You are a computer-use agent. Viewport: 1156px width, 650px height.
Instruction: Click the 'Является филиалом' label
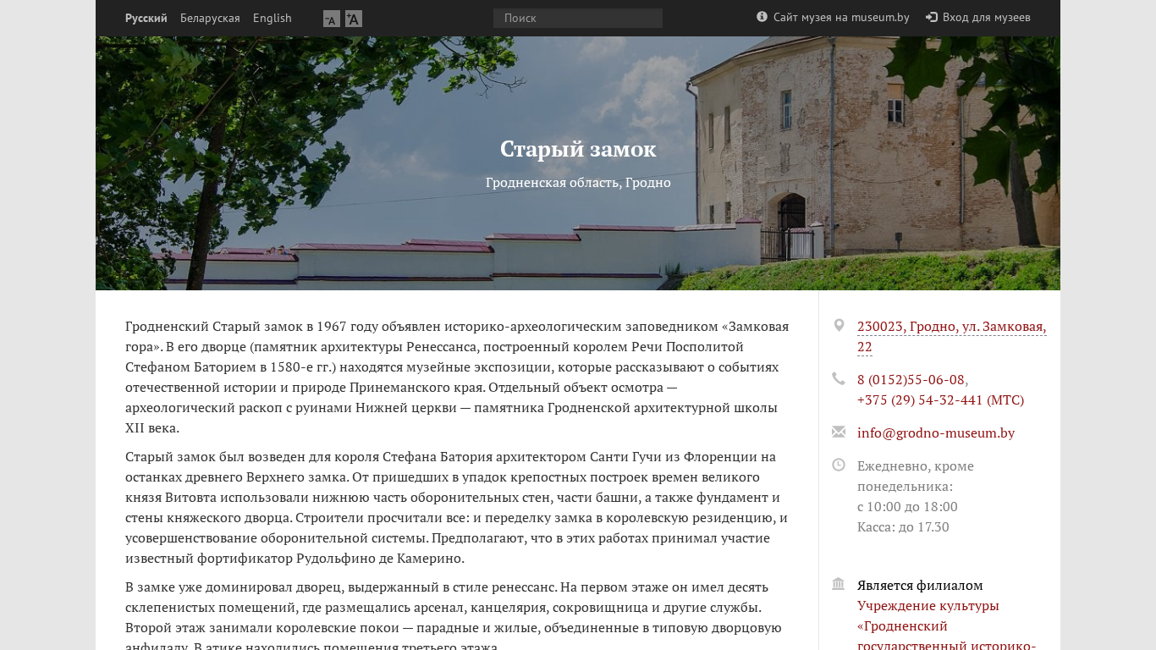pos(920,585)
